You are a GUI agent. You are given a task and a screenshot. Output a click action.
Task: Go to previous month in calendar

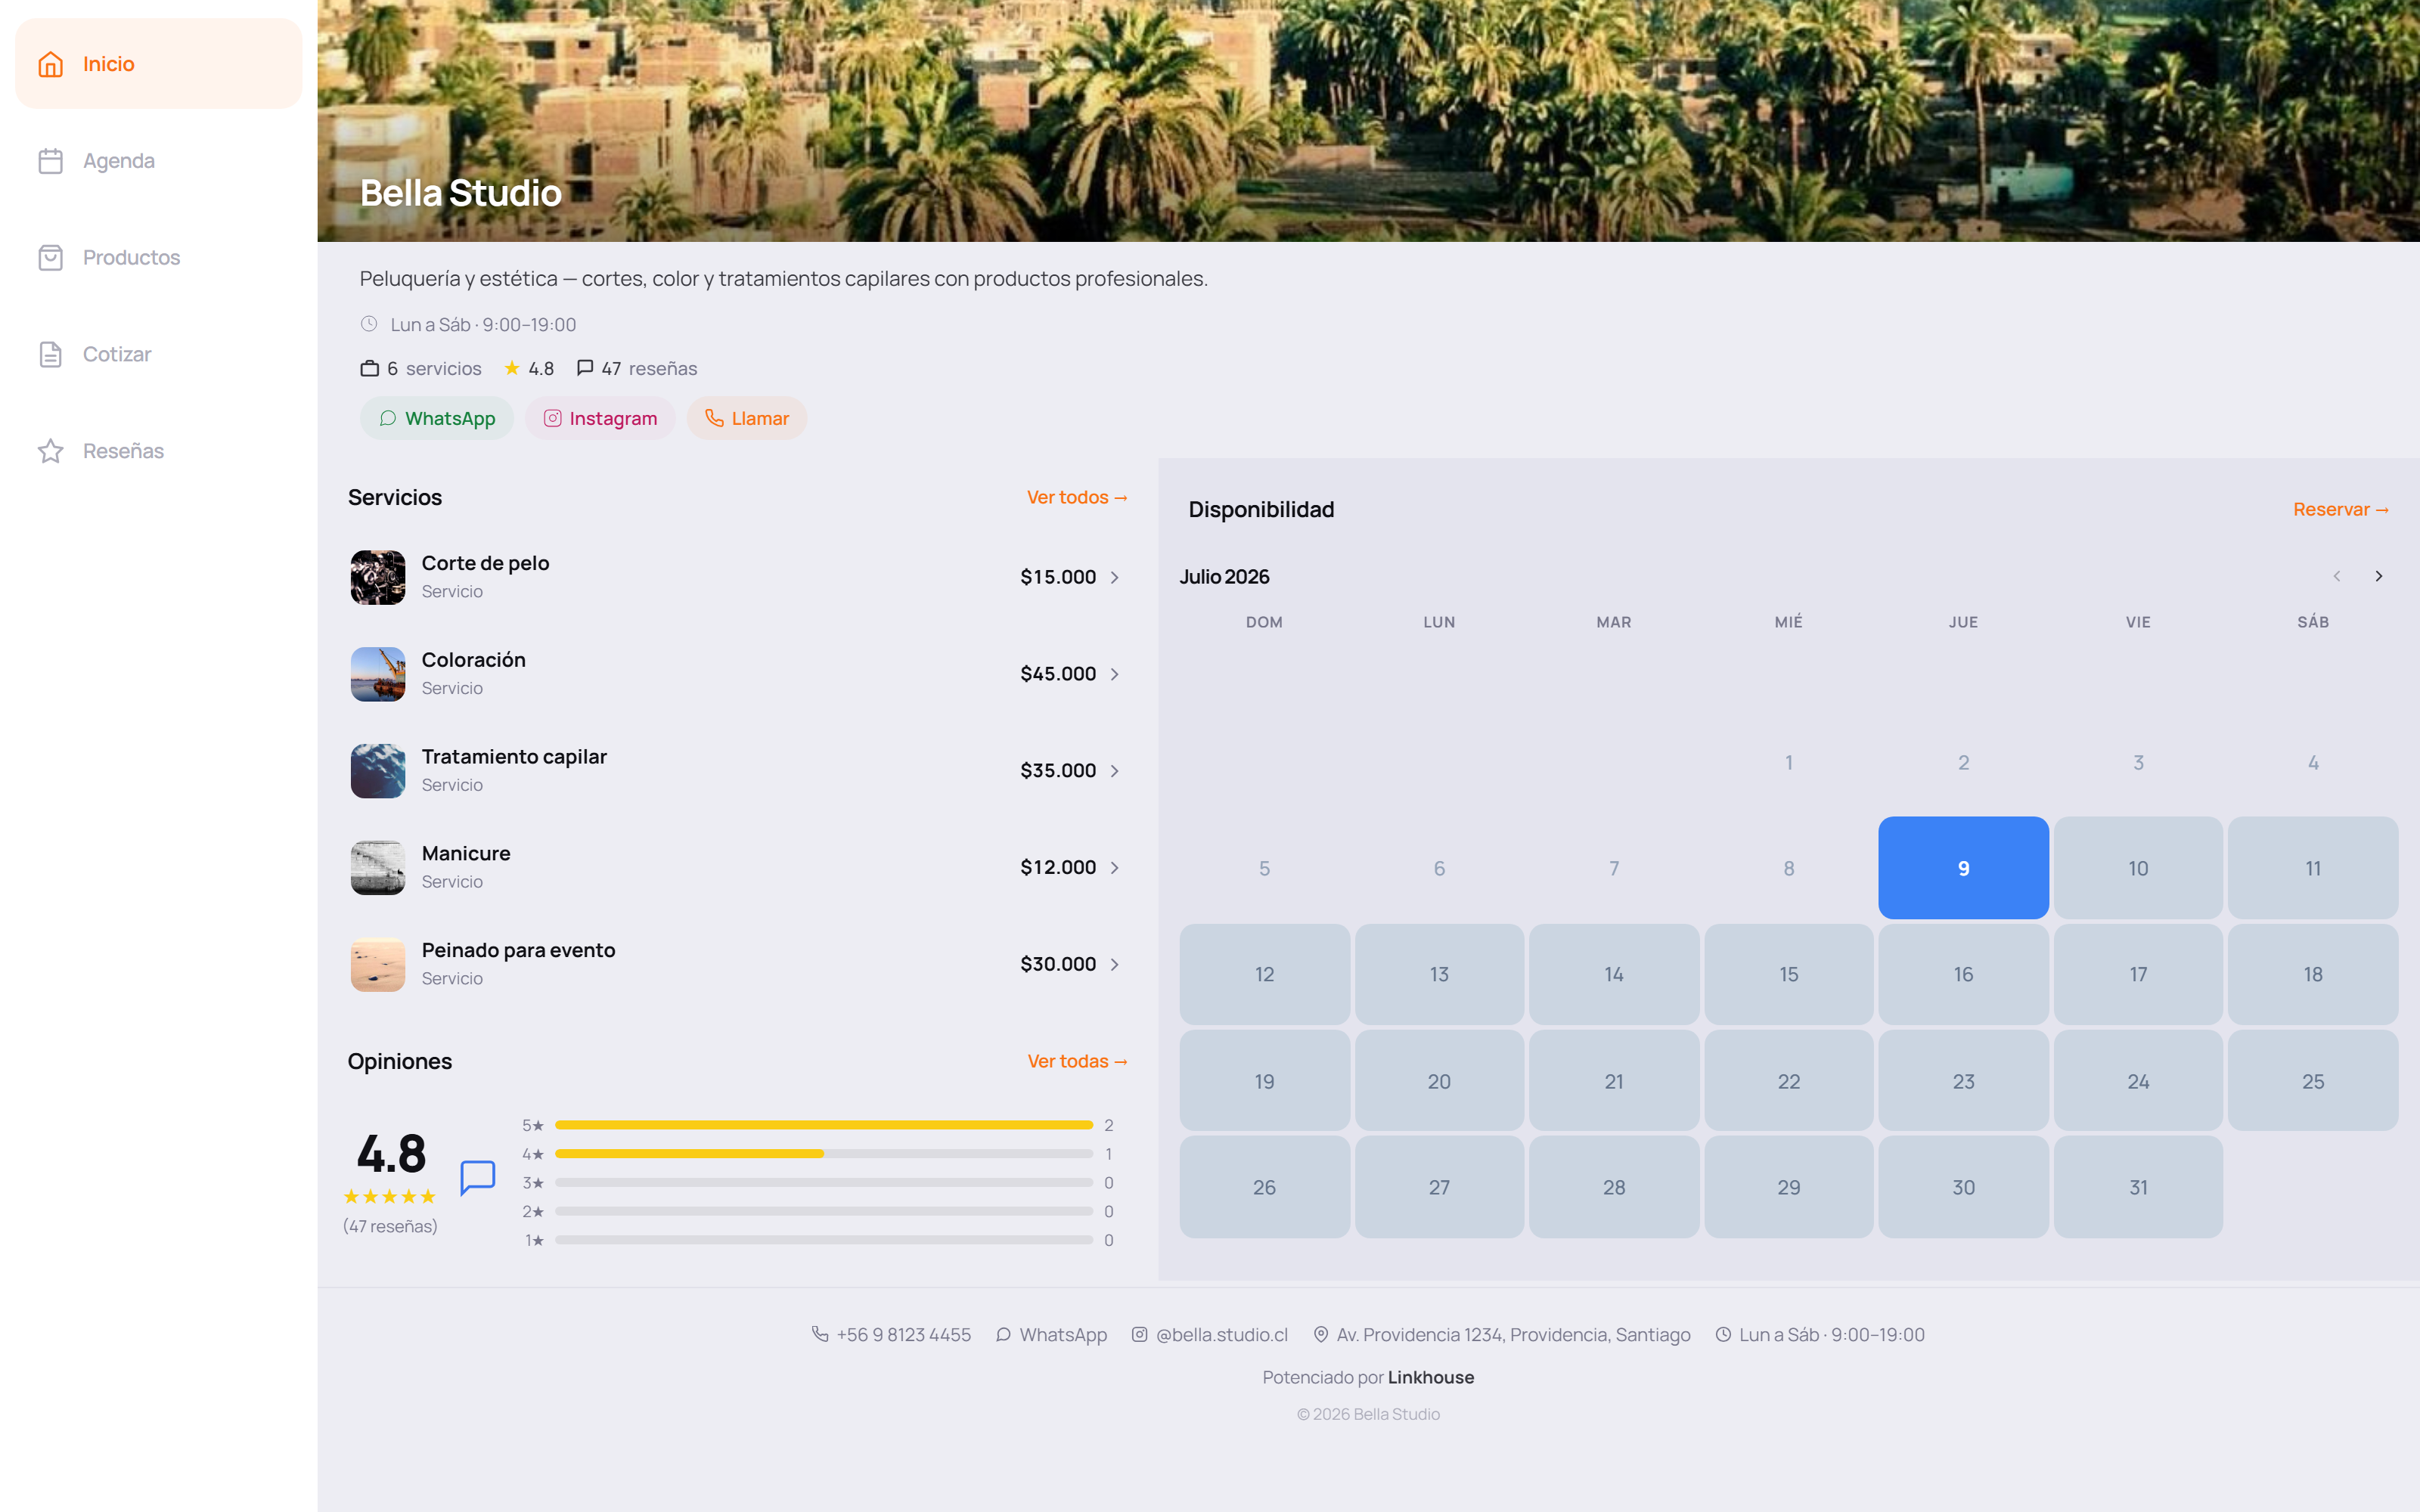click(2336, 576)
